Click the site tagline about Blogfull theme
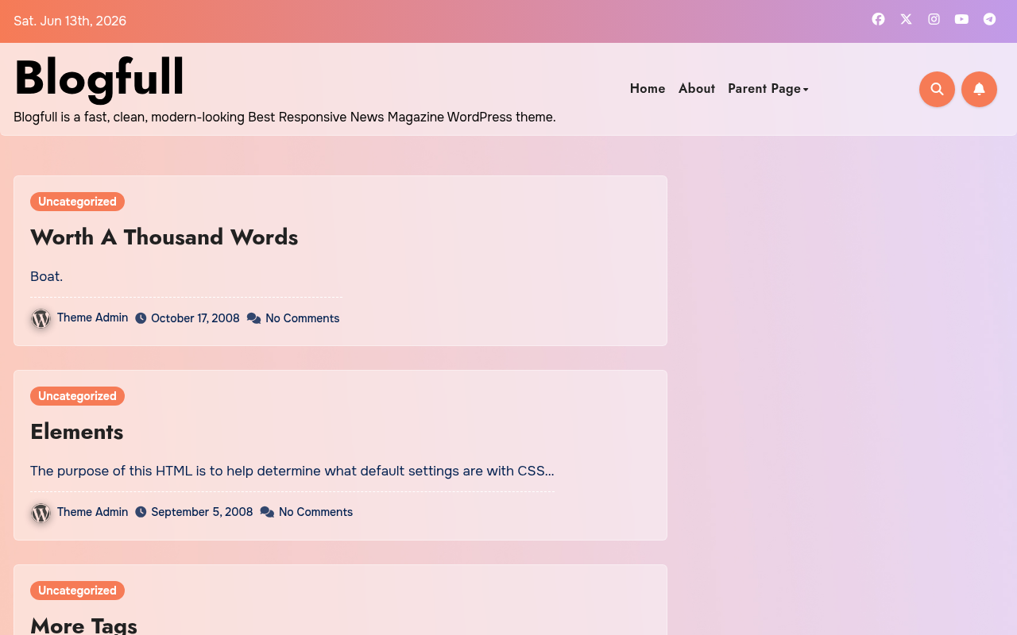The height and width of the screenshot is (635, 1017). pyautogui.click(x=284, y=117)
